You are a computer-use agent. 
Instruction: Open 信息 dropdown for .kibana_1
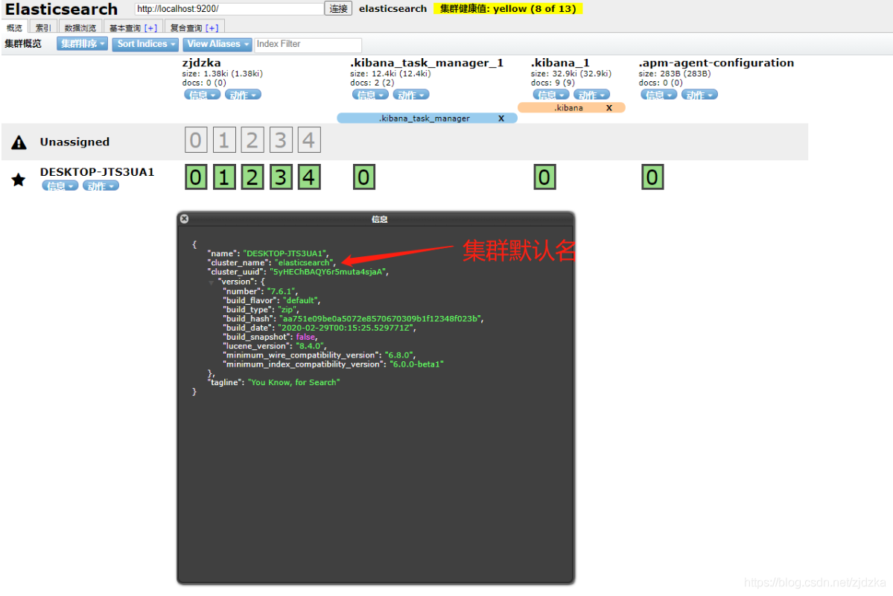click(550, 95)
